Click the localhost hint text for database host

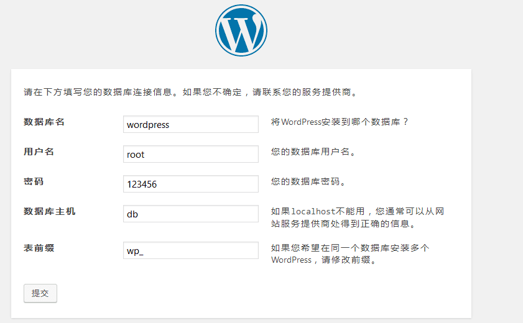[358, 217]
